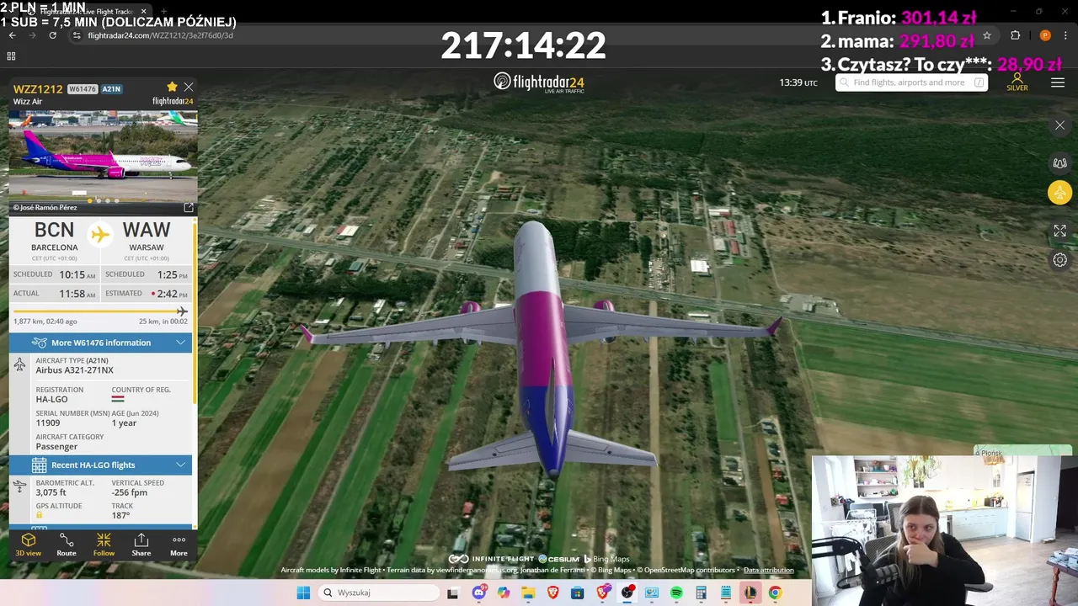Toggle the favorite star for WZZ1212

172,87
